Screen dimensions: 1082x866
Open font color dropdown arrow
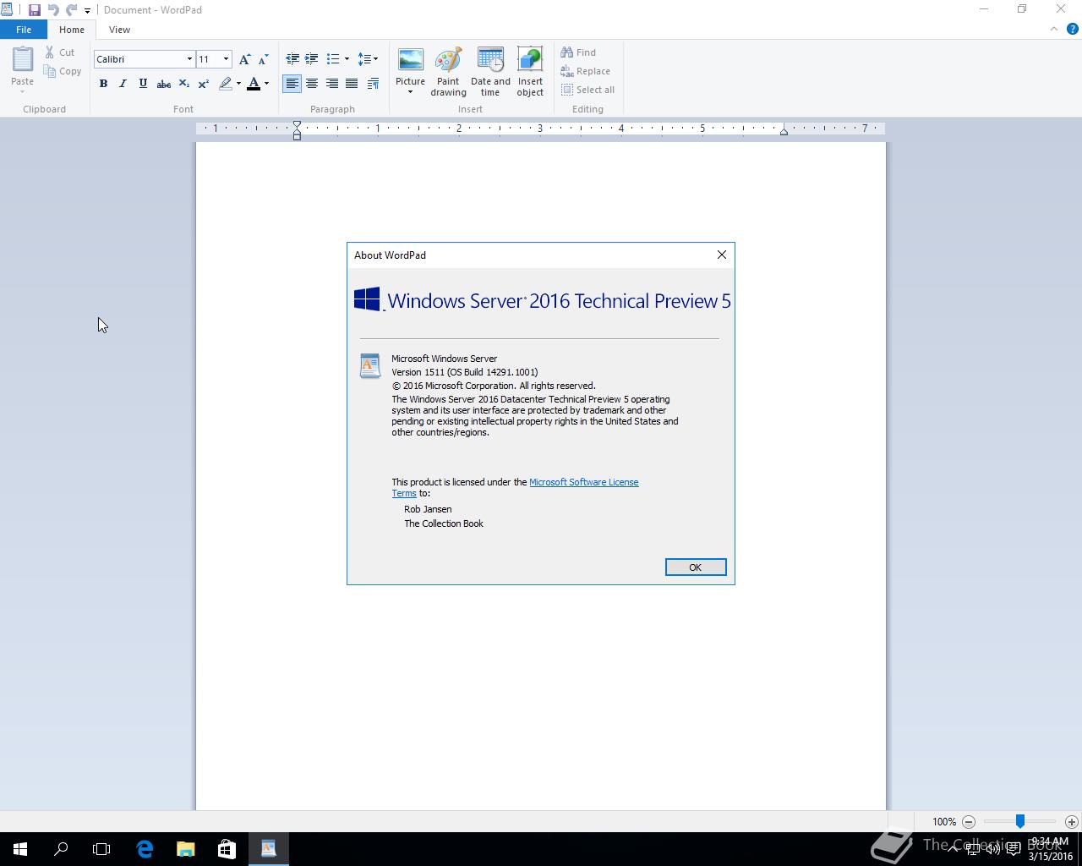266,84
